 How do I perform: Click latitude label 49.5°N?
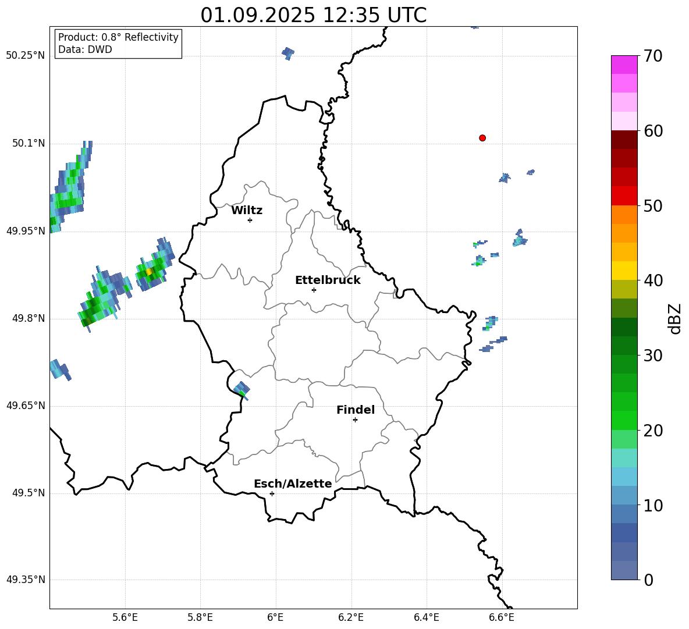(29, 493)
